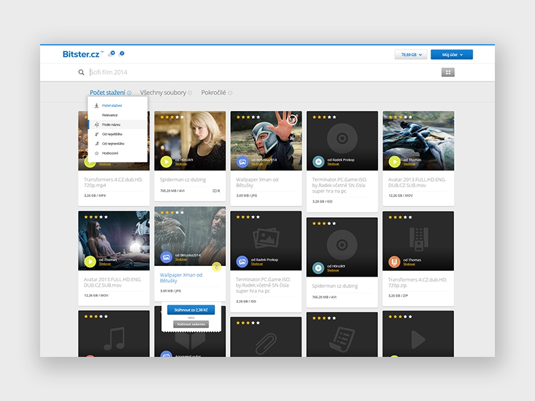This screenshot has width=535, height=401.
Task: Click the search magnifier icon
Action: coord(82,72)
